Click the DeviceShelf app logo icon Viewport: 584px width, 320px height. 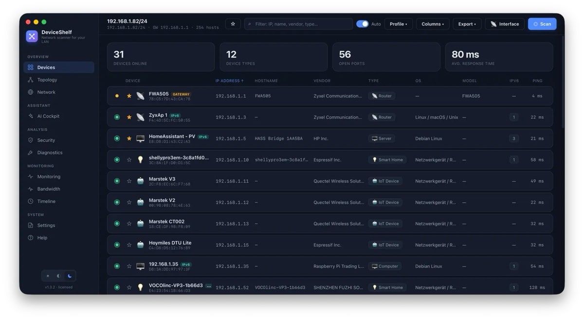click(32, 36)
